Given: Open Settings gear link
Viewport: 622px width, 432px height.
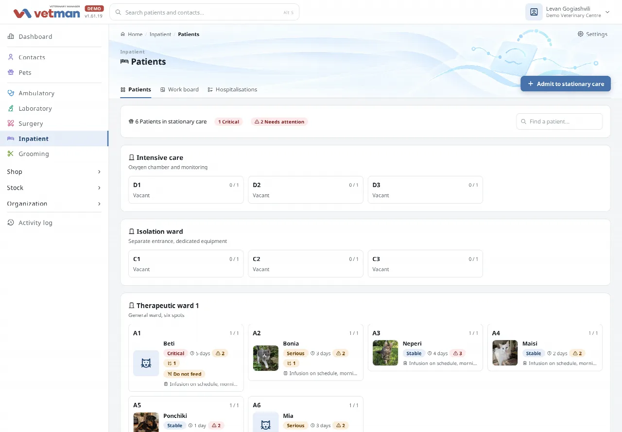Looking at the screenshot, I should (592, 34).
